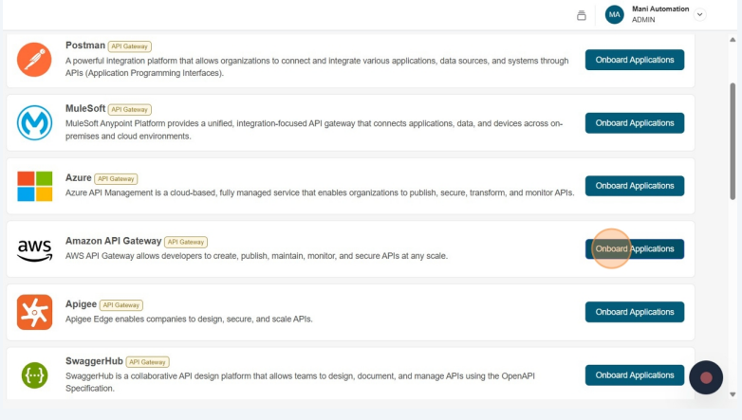Viewport: 742px width, 420px height.
Task: Onboard applications for Apigee
Action: click(635, 312)
